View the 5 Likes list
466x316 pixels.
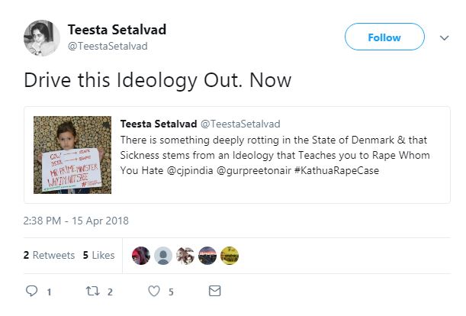pos(98,255)
